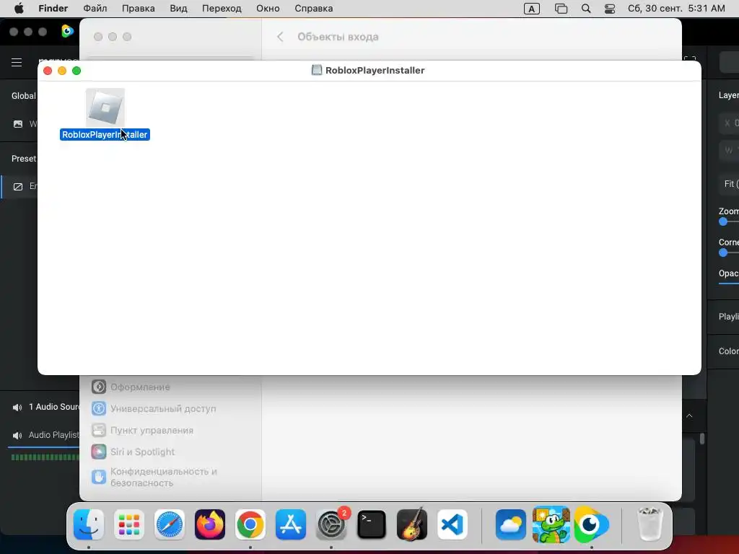This screenshot has height=554, width=739.
Task: Select the RobloxPlayerInstaller file name label
Action: (x=105, y=135)
